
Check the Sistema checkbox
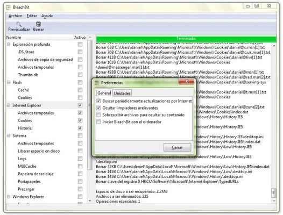coord(80,135)
